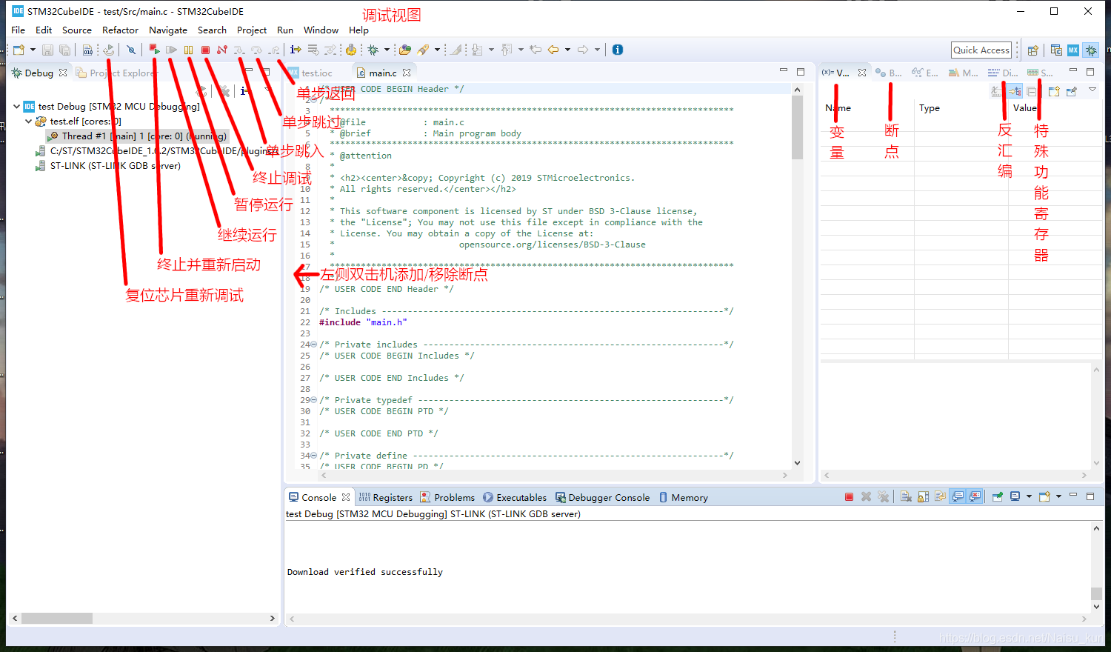Open the File menu
1111x652 pixels.
click(19, 30)
